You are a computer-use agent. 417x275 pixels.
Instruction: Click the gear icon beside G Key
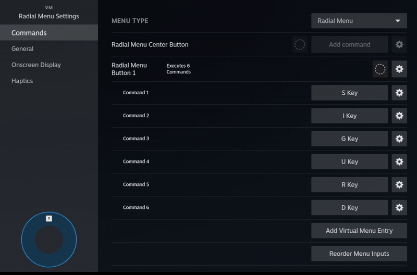[399, 139]
